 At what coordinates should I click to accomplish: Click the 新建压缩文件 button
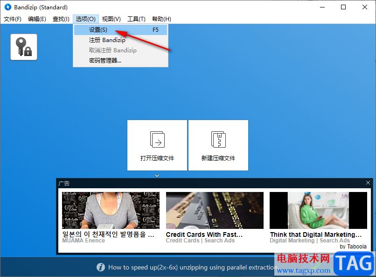[x=218, y=145]
